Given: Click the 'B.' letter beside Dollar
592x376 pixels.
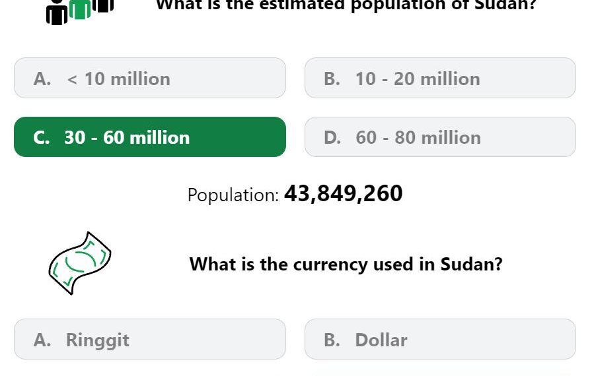Looking at the screenshot, I should point(332,340).
